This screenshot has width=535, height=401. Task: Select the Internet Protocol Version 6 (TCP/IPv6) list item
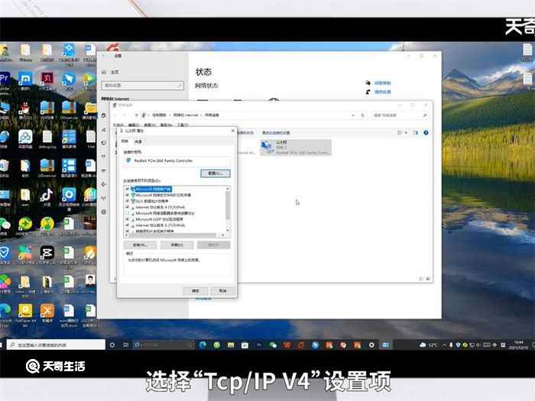pyautogui.click(x=160, y=225)
